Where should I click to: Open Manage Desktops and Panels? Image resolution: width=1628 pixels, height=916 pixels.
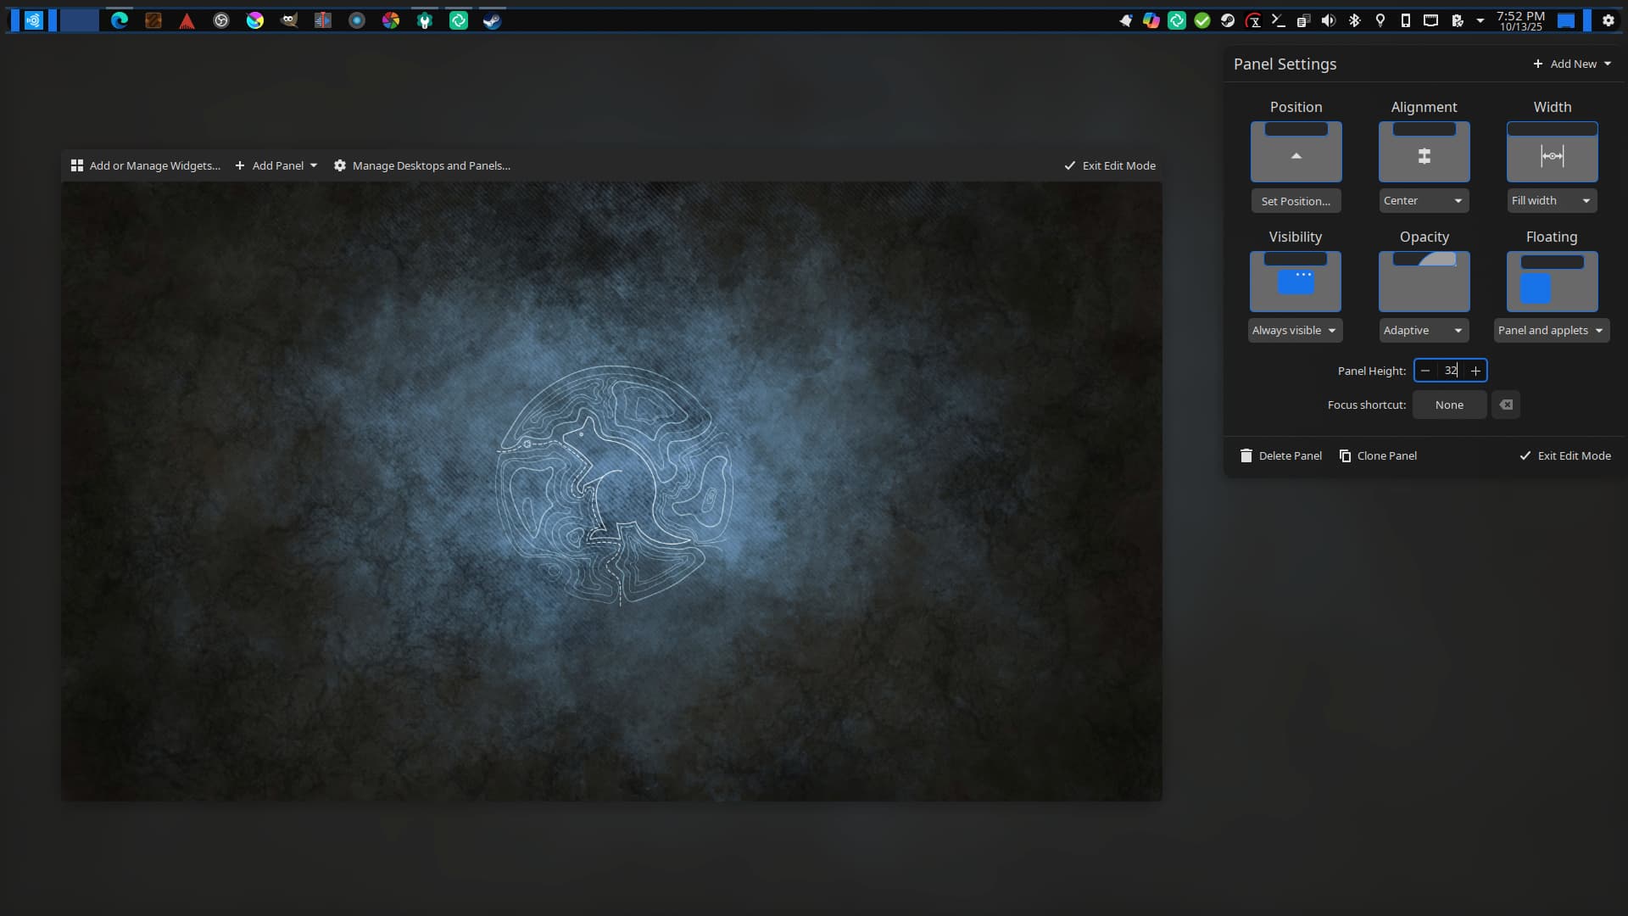pyautogui.click(x=422, y=165)
